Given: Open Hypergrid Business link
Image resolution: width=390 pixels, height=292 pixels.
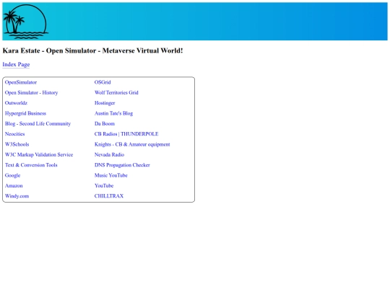Looking at the screenshot, I should pyautogui.click(x=25, y=113).
